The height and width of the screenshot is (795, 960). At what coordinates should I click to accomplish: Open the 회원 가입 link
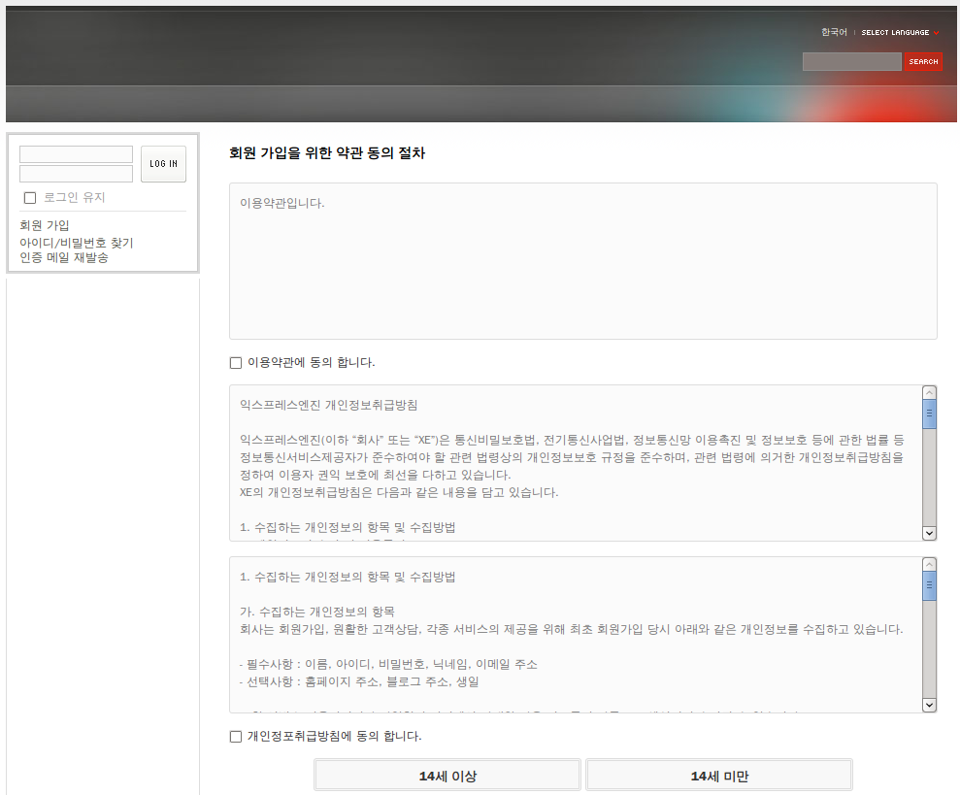coord(45,225)
